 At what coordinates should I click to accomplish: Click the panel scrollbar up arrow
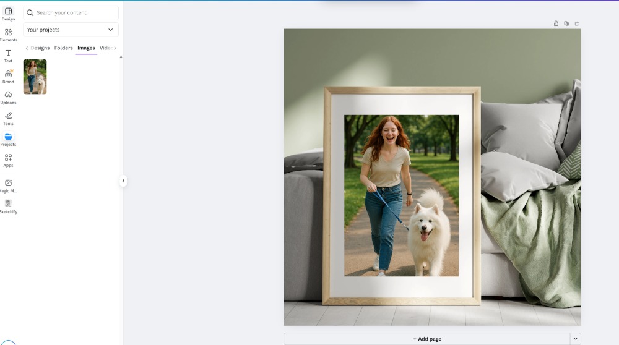(121, 57)
